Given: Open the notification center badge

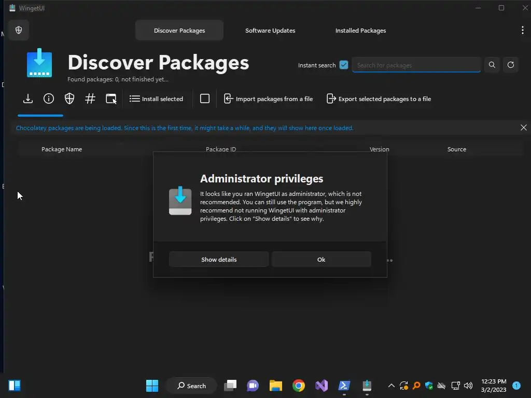Looking at the screenshot, I should 516,386.
